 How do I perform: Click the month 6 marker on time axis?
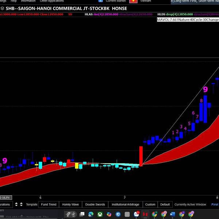point(41,197)
